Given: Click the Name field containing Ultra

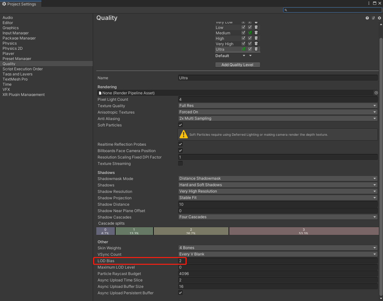Looking at the screenshot, I should 278,78.
